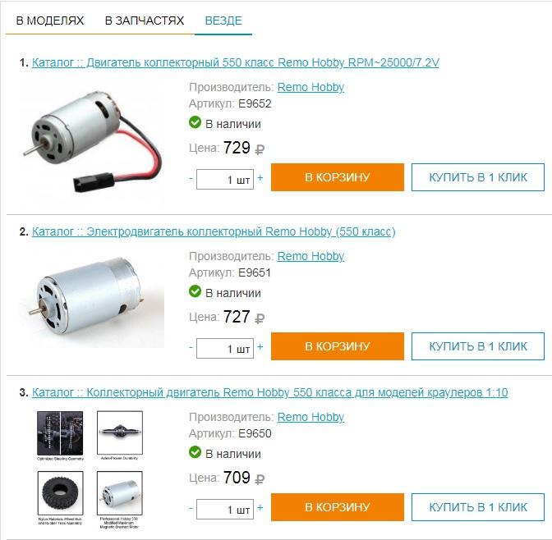The width and height of the screenshot is (552, 540).
Task: Add item E9650 to cart with В КОРЗИНУ
Action: (338, 507)
